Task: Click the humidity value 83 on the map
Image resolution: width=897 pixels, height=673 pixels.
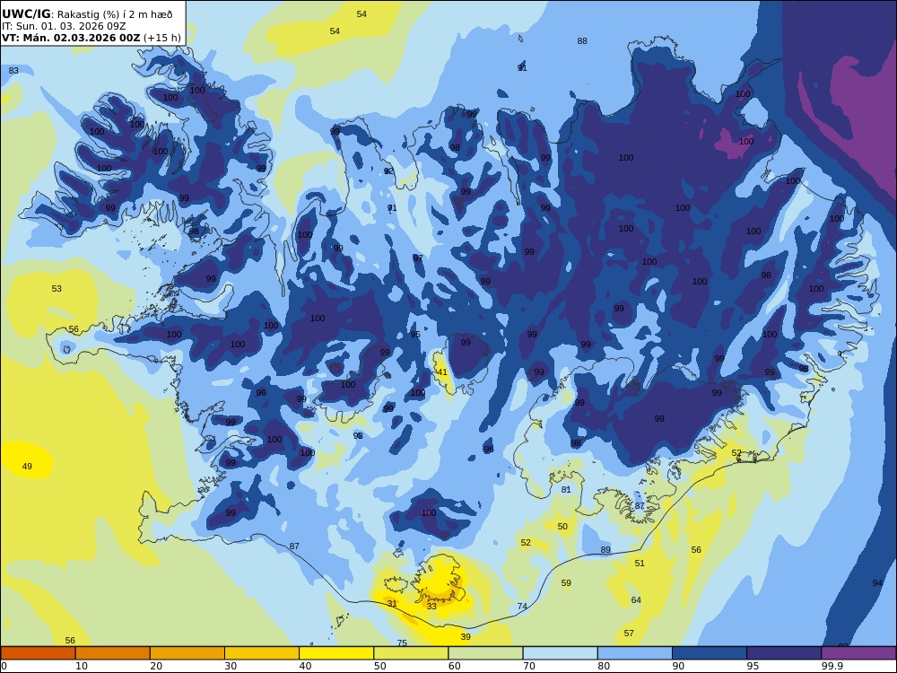Action: coord(13,70)
